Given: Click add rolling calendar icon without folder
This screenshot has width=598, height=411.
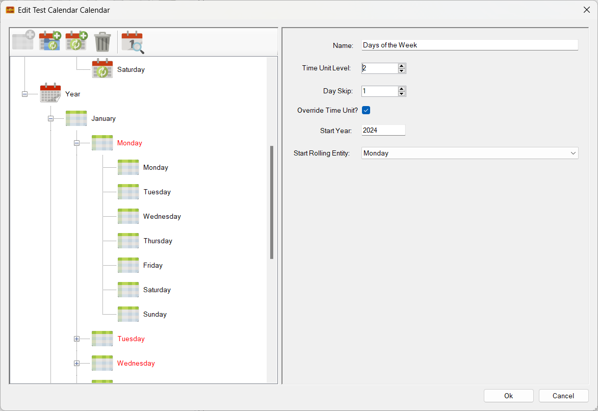Looking at the screenshot, I should 76,41.
